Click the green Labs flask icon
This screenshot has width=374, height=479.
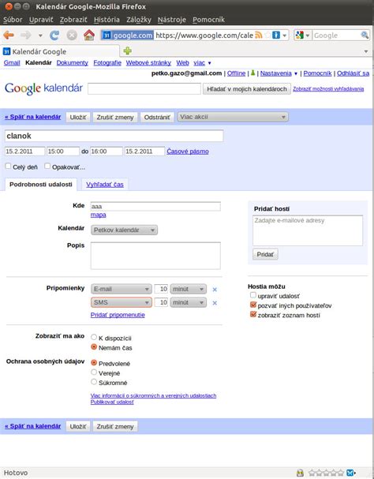point(252,73)
